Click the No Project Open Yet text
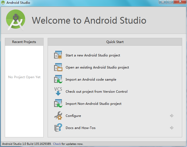Viewport: 187px width, 147px height. 24,77
